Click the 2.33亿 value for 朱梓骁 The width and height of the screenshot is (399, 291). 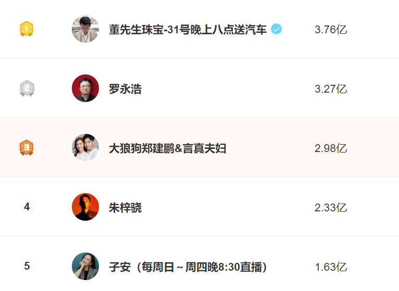click(331, 208)
